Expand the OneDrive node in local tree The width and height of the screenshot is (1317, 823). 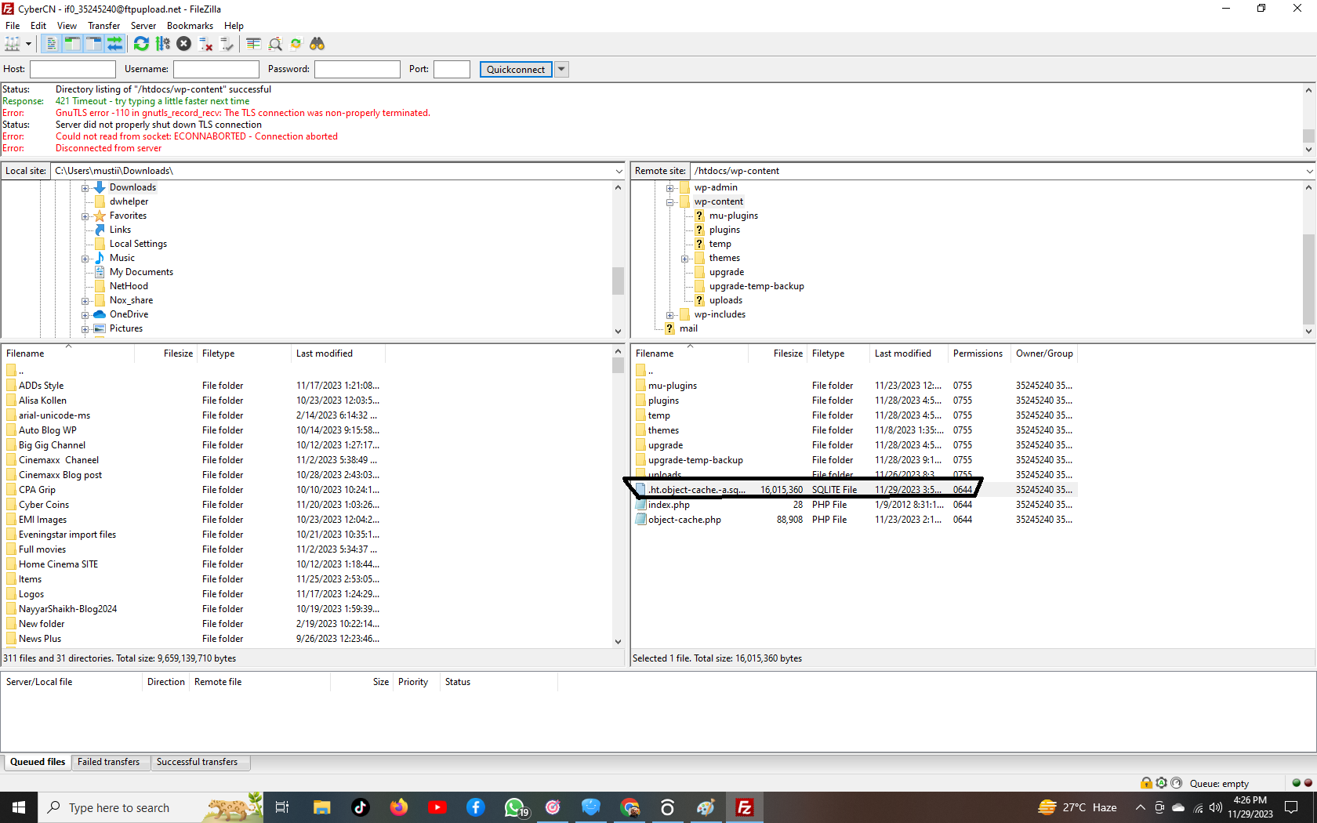(85, 315)
